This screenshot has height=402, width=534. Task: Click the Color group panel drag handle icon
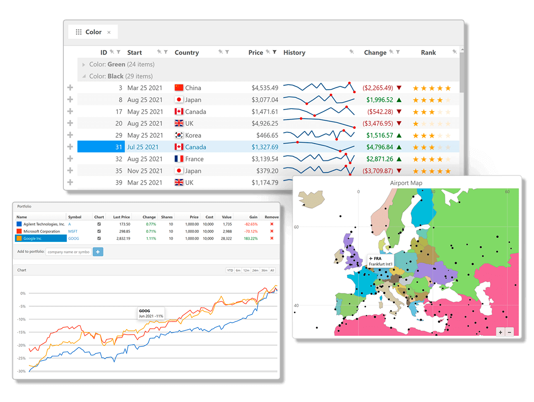(79, 32)
